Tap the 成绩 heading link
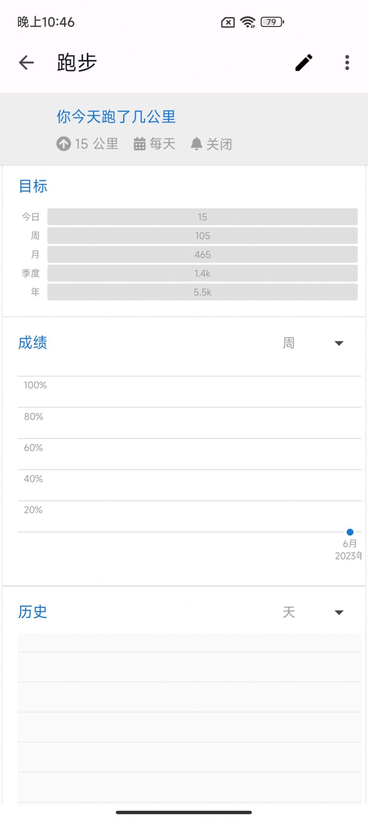Screen dimensions: 368x820 click(x=33, y=342)
